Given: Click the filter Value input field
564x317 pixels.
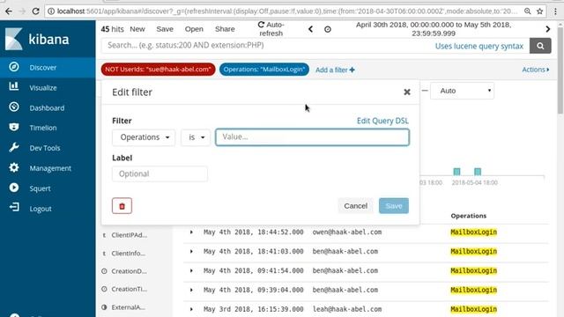Looking at the screenshot, I should click(312, 137).
